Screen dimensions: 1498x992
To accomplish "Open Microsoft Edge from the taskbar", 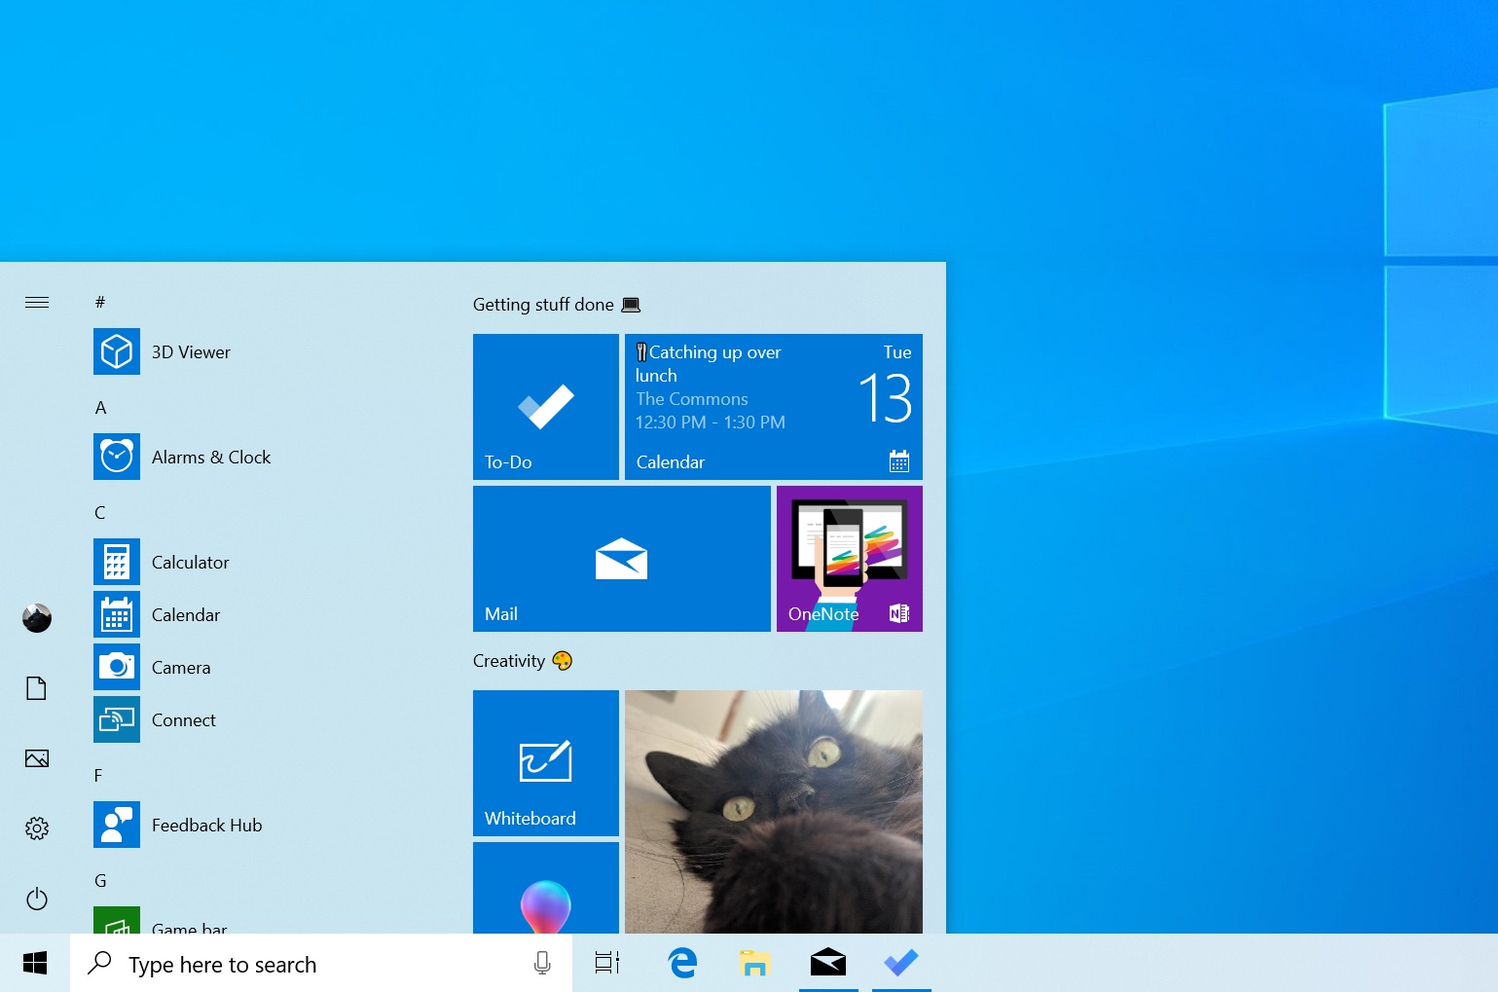I will point(682,964).
